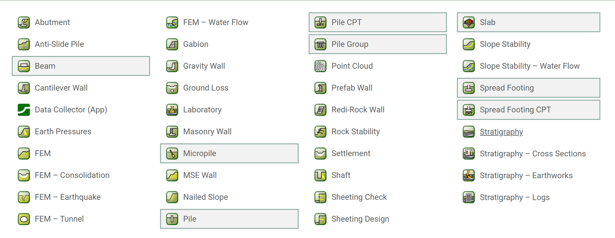Click the Rock Stability icon
The width and height of the screenshot is (615, 238).
click(x=320, y=132)
